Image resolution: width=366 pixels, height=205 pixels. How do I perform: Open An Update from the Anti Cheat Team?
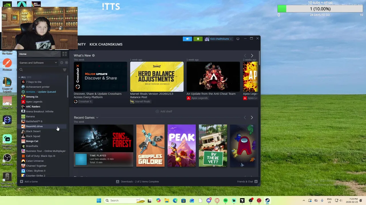(211, 94)
